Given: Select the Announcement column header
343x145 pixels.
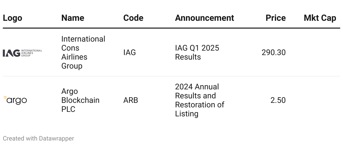Looking at the screenshot, I should 204,18.
